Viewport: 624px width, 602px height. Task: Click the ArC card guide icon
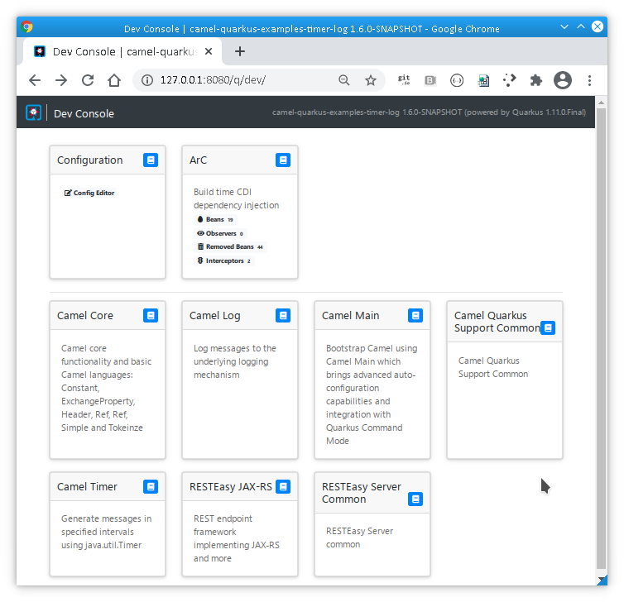(283, 160)
